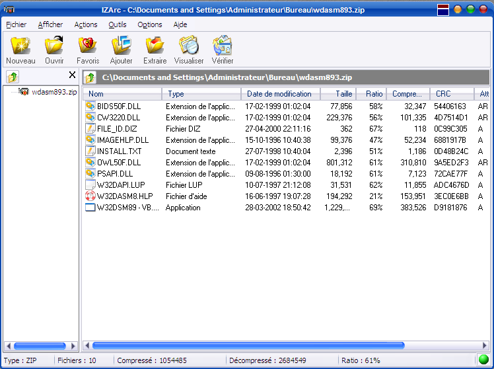Click the W32DASM8.HLP help file icon
This screenshot has height=369, width=494.
90,196
